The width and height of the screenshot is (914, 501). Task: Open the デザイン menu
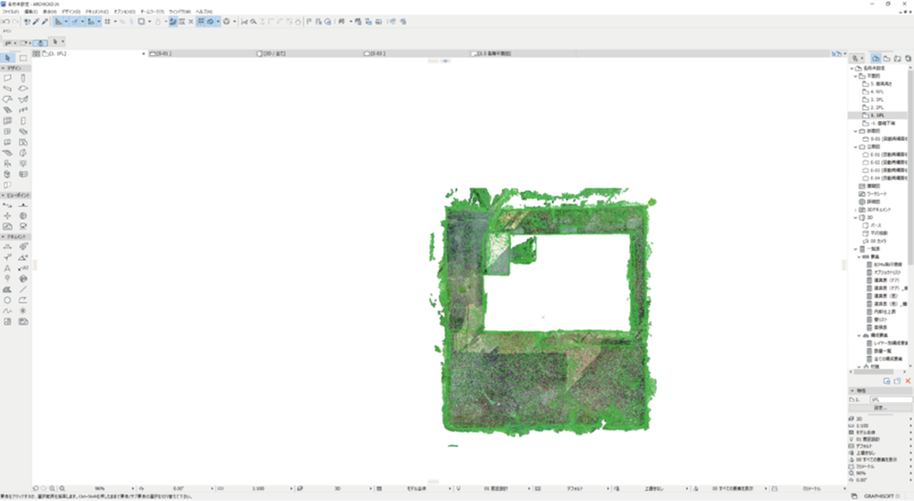pos(71,12)
